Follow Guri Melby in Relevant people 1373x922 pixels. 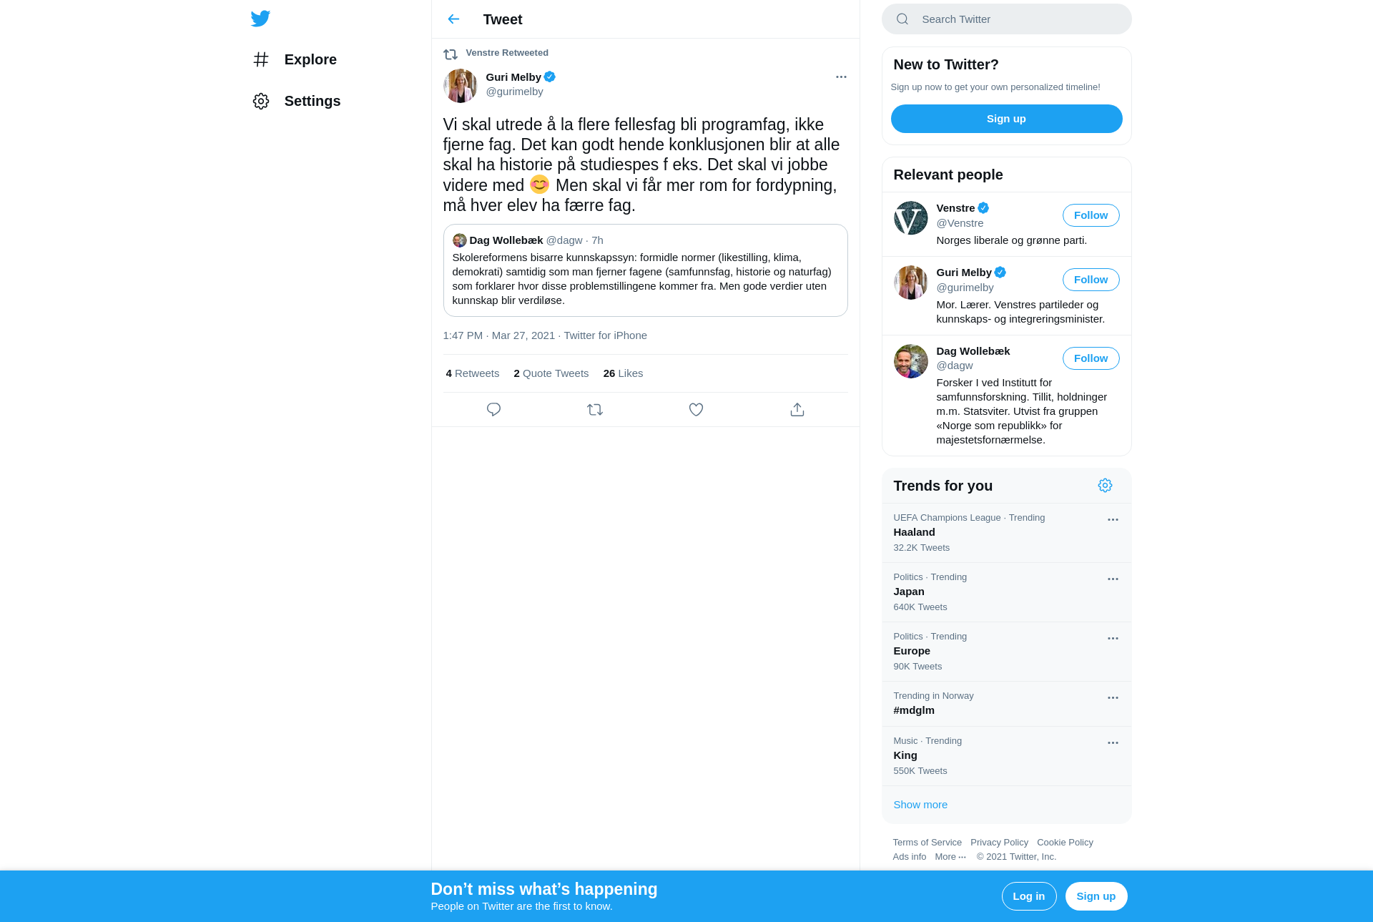pyautogui.click(x=1091, y=280)
